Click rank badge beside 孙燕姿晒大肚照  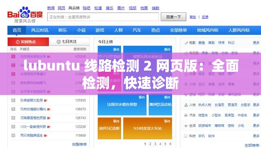[13, 100]
